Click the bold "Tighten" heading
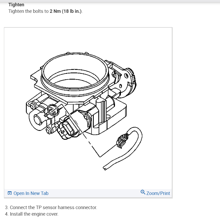The image size is (220, 224). (x=16, y=5)
